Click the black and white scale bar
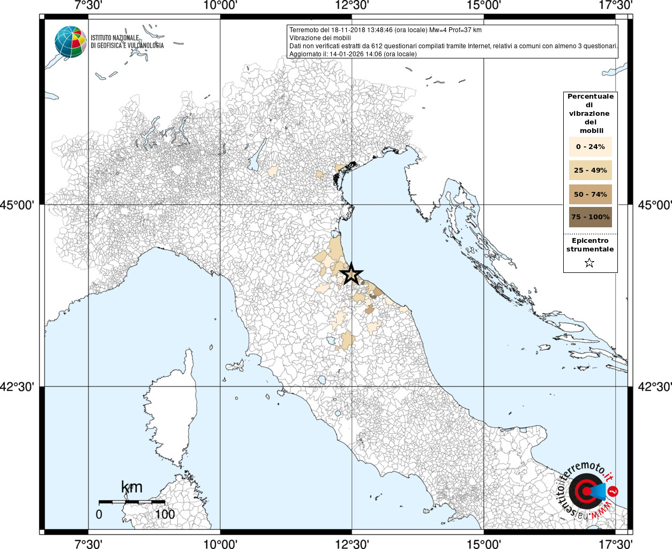Viewport: 672px width, 549px height. click(132, 502)
